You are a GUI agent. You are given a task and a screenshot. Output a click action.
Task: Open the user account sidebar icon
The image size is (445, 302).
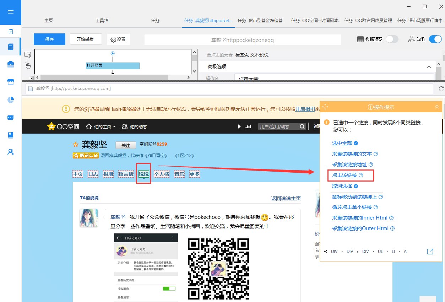pyautogui.click(x=11, y=152)
